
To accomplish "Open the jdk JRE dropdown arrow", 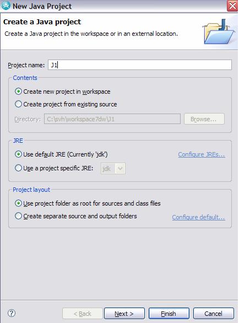I will (120, 169).
